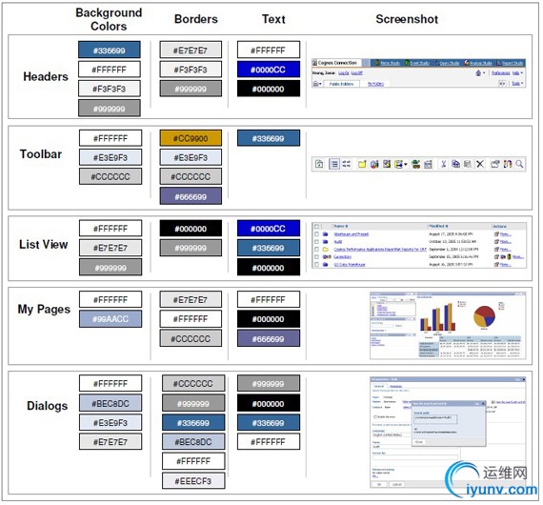Open the My Pages dashboard screenshot thumbnail

tap(448, 325)
